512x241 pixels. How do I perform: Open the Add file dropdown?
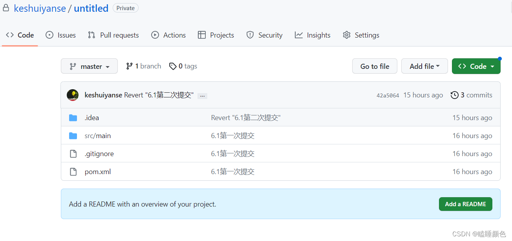click(x=424, y=66)
